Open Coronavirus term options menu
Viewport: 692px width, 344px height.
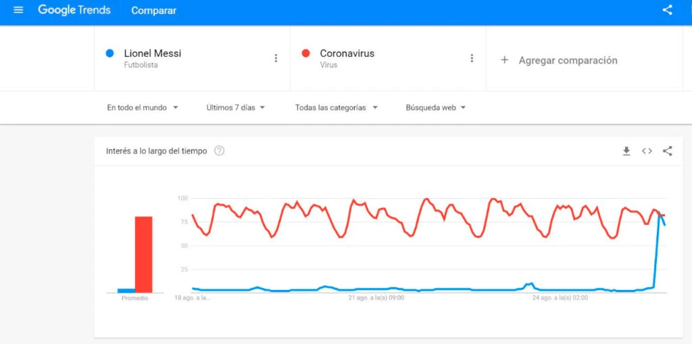pyautogui.click(x=472, y=58)
